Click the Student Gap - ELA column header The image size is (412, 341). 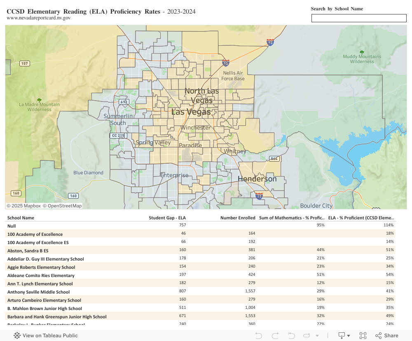(x=167, y=218)
